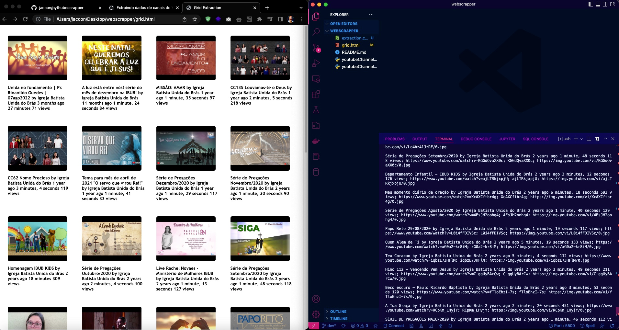Open Run and Debug view
The height and width of the screenshot is (330, 619).
point(316,63)
